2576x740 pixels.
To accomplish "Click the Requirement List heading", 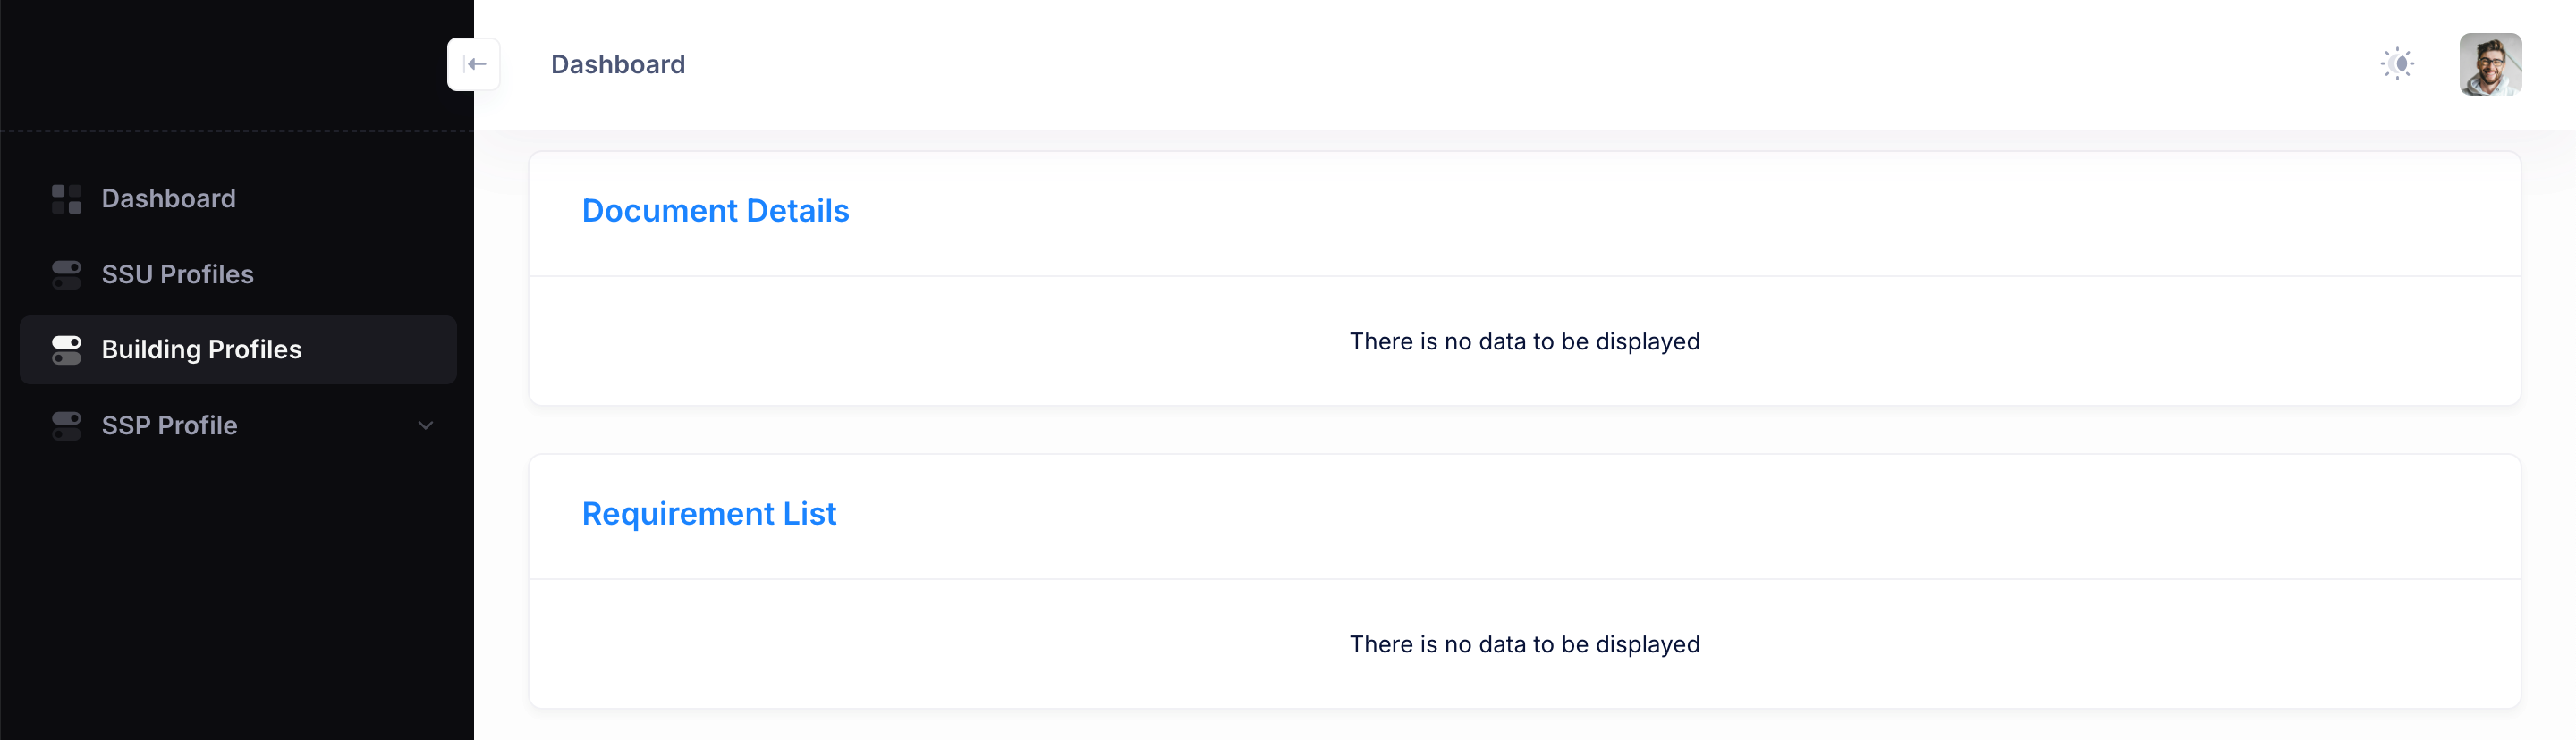I will (x=708, y=513).
